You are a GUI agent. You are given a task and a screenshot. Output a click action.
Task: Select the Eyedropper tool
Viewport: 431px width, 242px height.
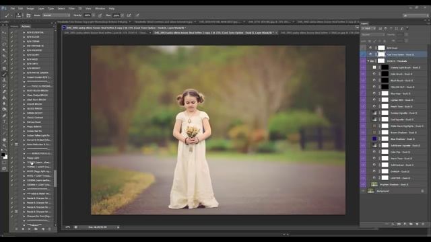pyautogui.click(x=4, y=62)
